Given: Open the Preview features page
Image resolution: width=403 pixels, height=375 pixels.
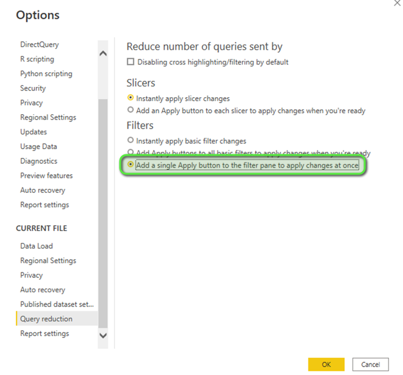Looking at the screenshot, I should click(47, 176).
